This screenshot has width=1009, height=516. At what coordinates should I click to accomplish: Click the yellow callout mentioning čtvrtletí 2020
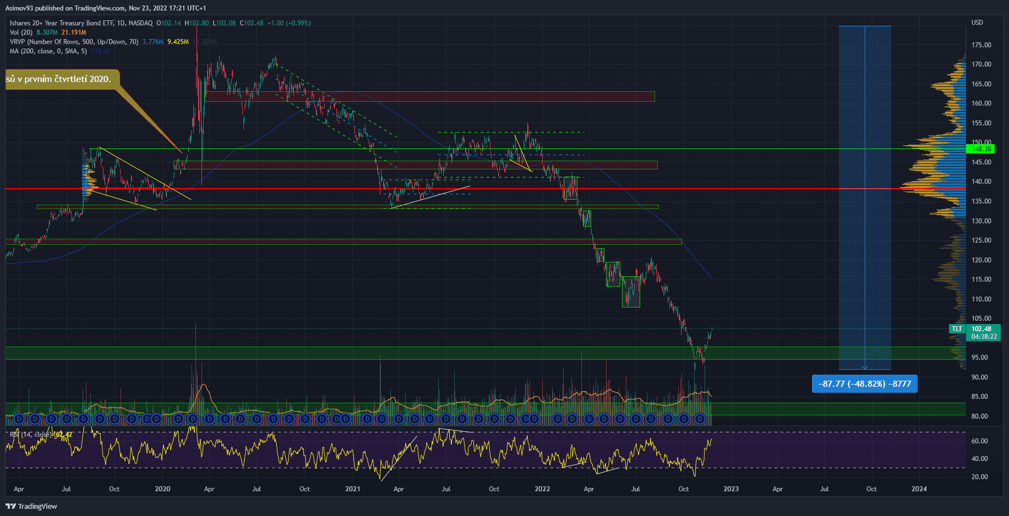point(61,79)
